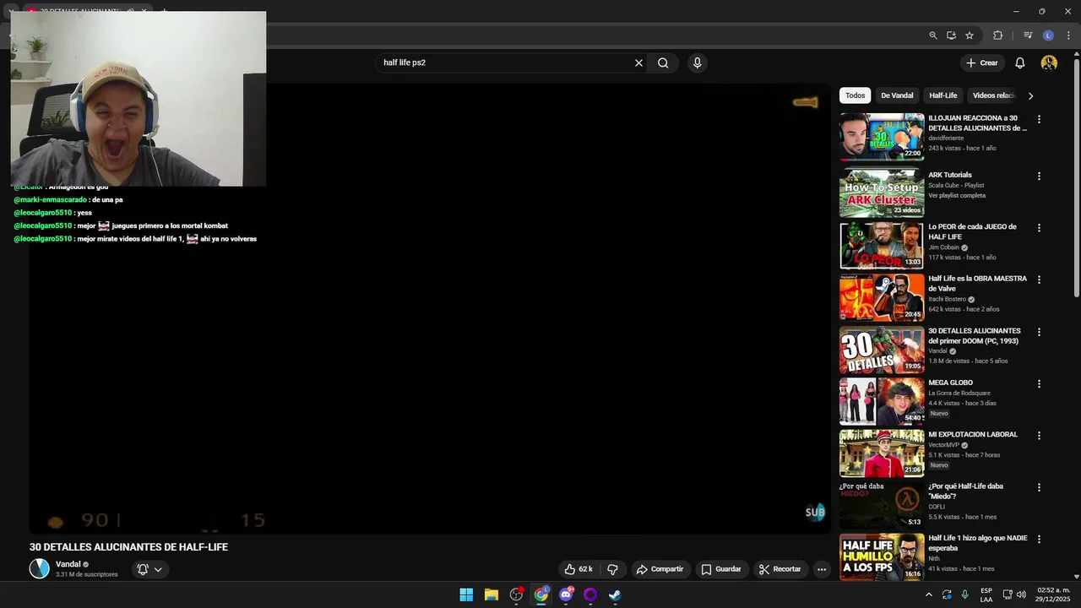Image resolution: width=1081 pixels, height=608 pixels.
Task: Open options menu for Lo PEOR video
Action: point(1039,228)
